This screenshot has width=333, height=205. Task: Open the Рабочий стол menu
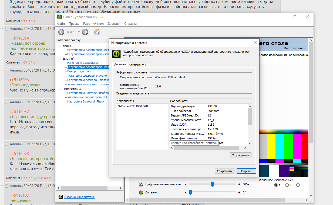coord(93,24)
